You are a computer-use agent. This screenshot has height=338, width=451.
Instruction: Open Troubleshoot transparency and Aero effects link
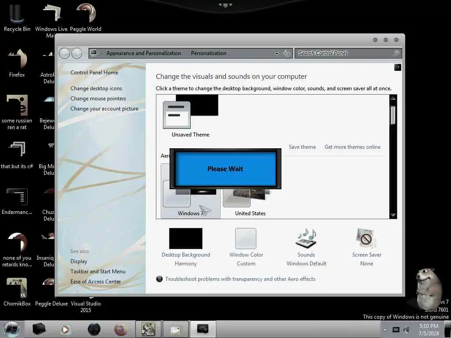point(240,279)
